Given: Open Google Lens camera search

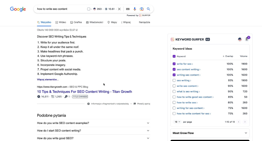Looking at the screenshot, I should [x=141, y=9].
